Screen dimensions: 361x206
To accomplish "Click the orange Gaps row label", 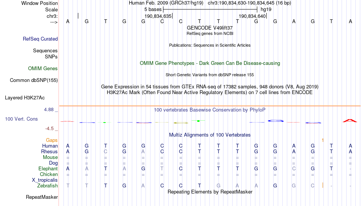I will [x=52, y=140].
